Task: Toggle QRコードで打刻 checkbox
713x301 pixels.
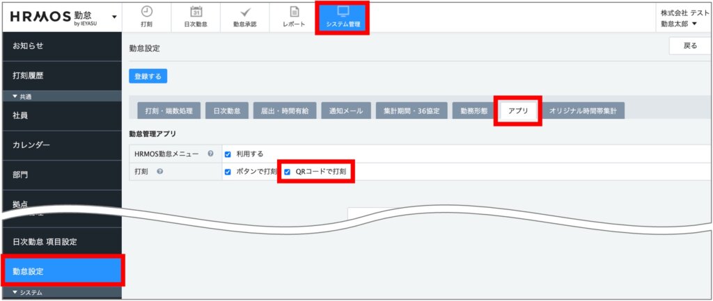Action: click(287, 172)
